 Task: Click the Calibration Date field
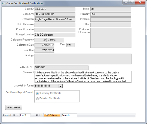(44, 45)
